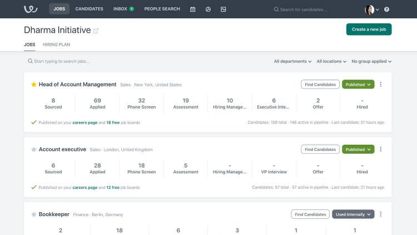Viewport: 417px width, 235px height.
Task: Open the Bookkeeper job title
Action: (x=54, y=214)
